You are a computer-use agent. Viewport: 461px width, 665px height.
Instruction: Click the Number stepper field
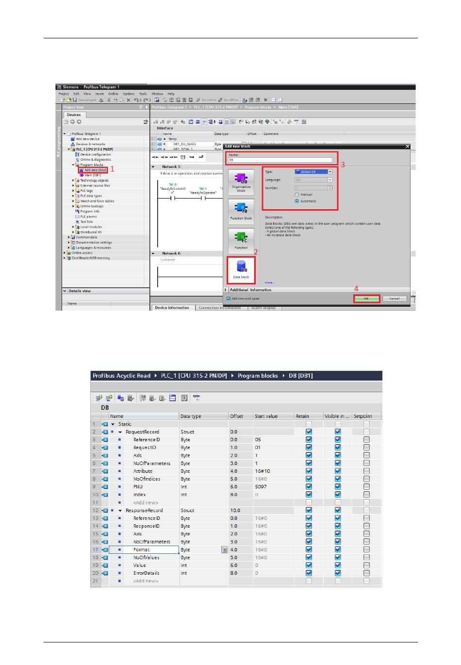point(313,188)
